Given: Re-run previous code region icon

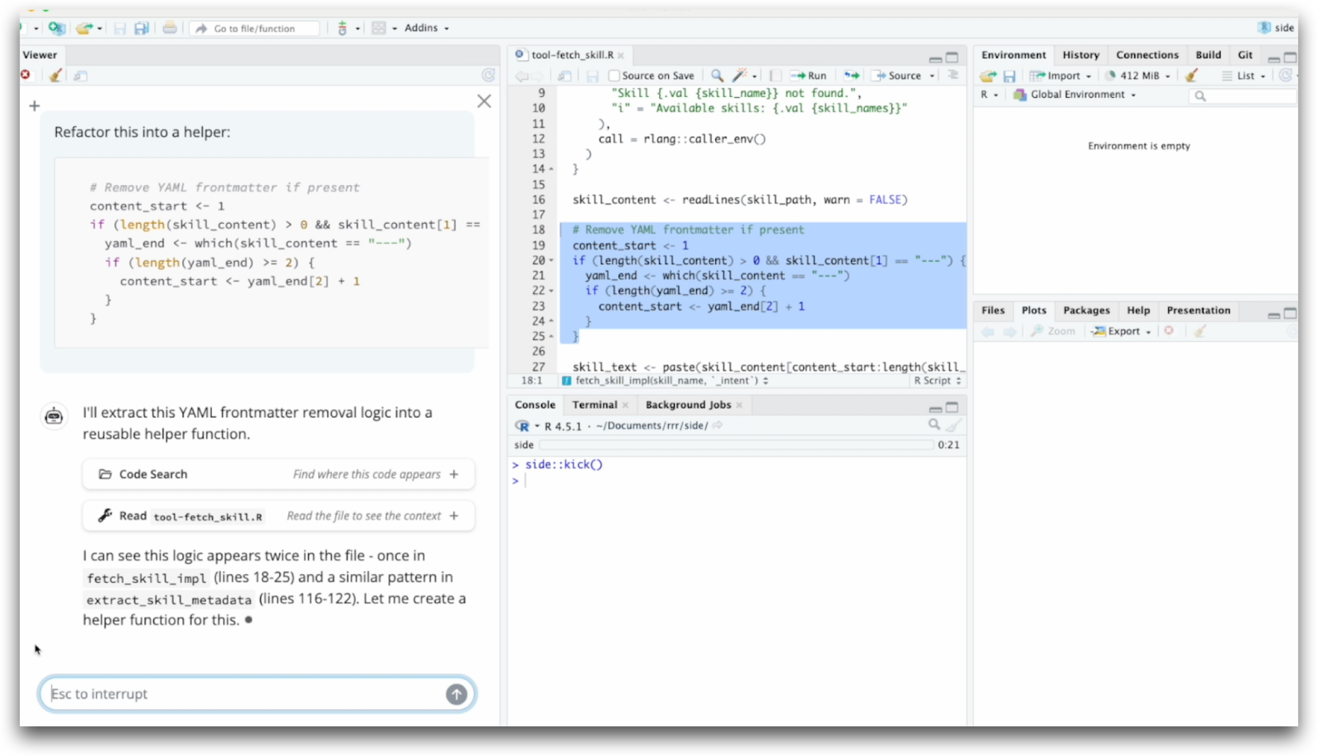Looking at the screenshot, I should pos(851,76).
